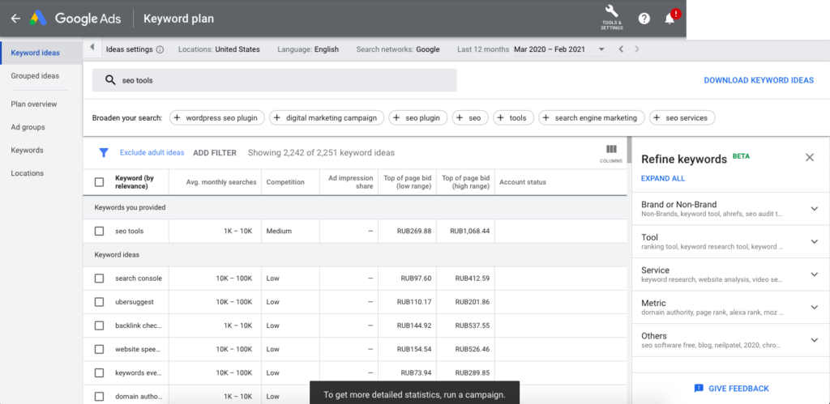Sort by Competition column header
830x404 pixels.
coord(285,182)
